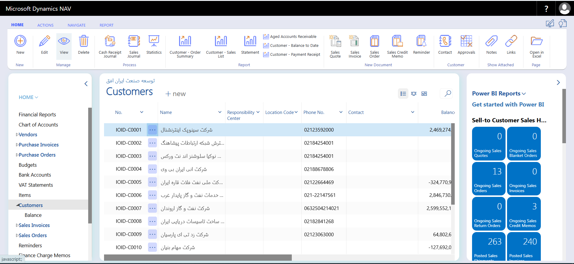Open the Name column dropdown
The image size is (574, 264).
pos(220,112)
